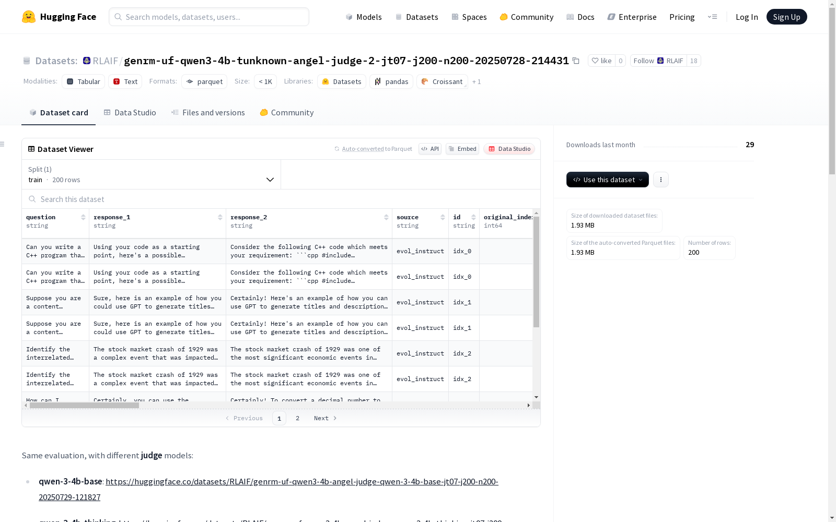Image resolution: width=836 pixels, height=522 pixels.
Task: Open the three-dot options next to Use this dataset
Action: 661,180
